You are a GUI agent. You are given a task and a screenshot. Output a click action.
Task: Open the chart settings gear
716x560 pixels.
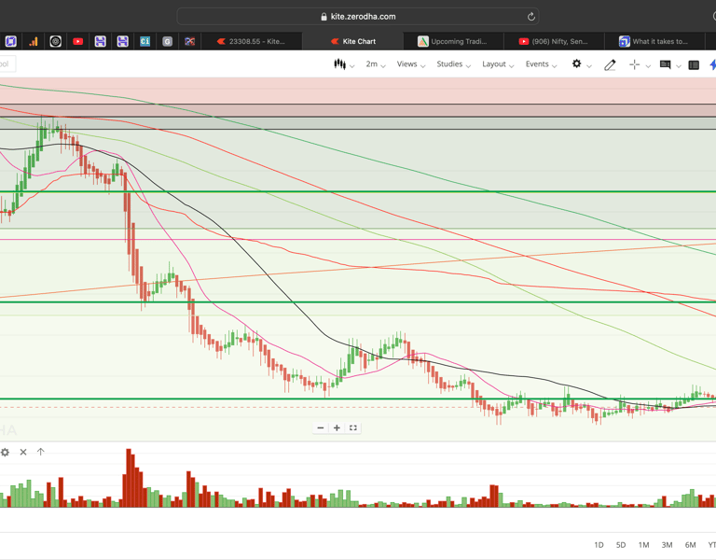[x=577, y=64]
